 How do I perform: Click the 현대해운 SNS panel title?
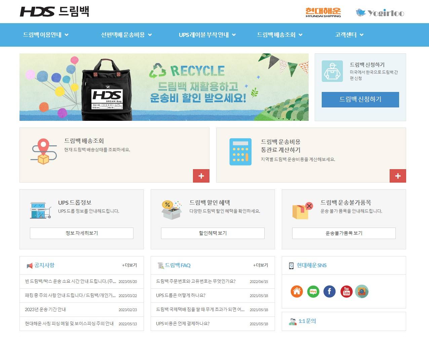pyautogui.click(x=312, y=266)
